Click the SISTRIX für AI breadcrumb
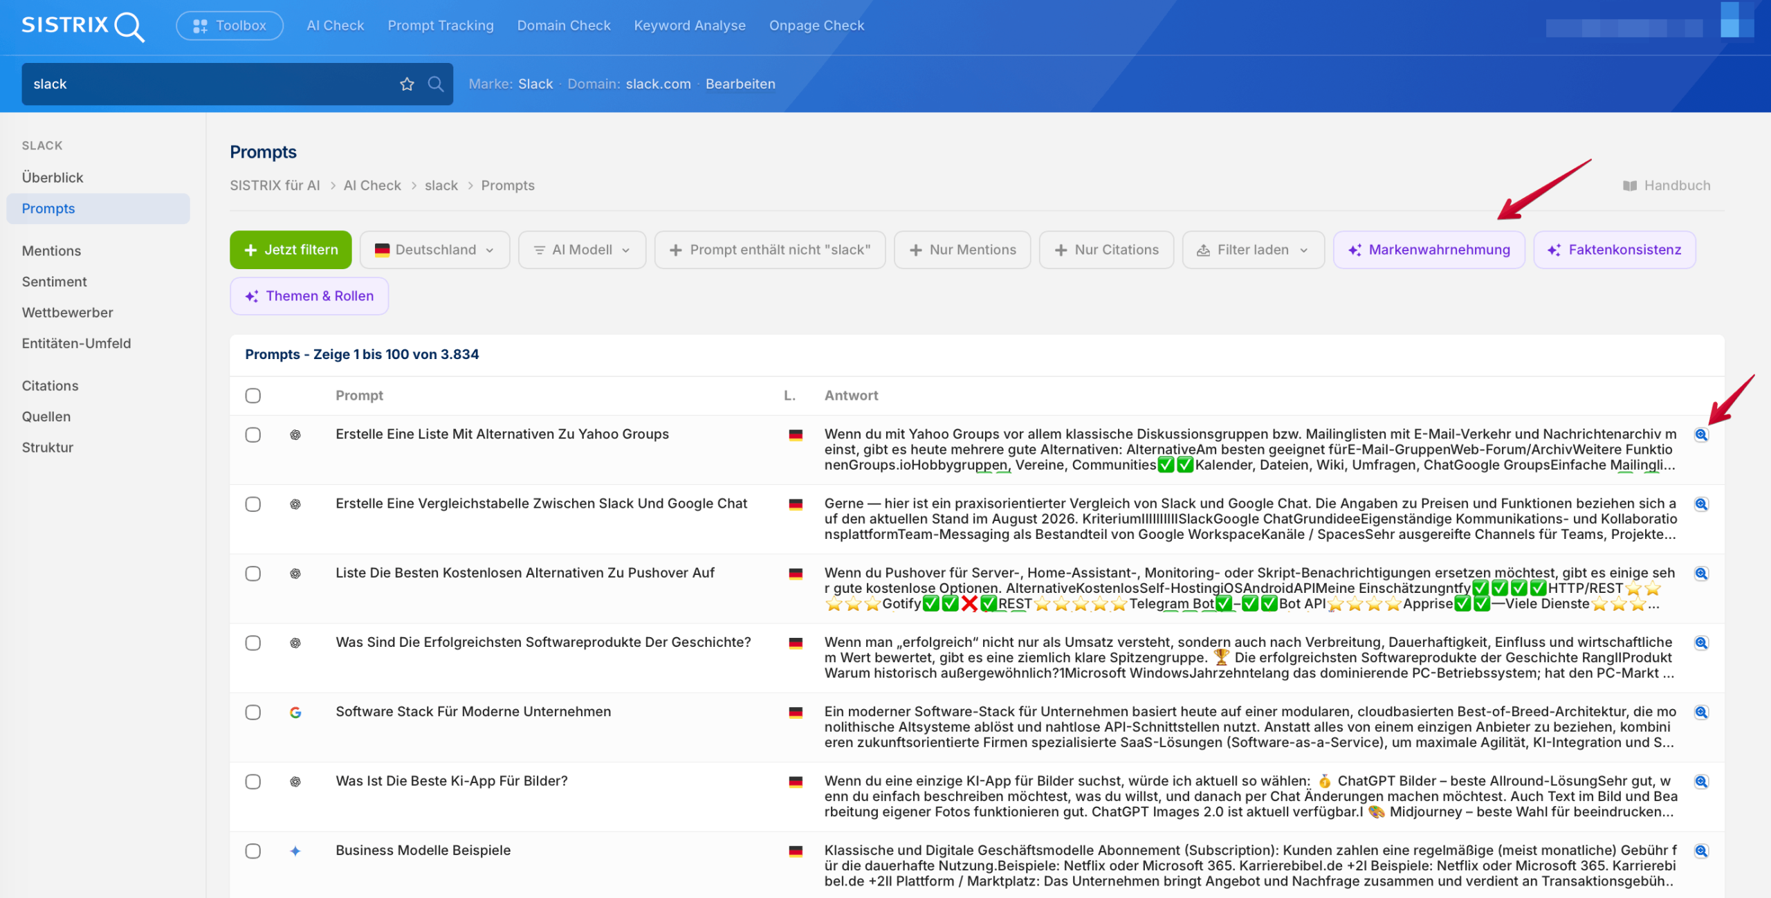This screenshot has height=898, width=1771. click(275, 185)
